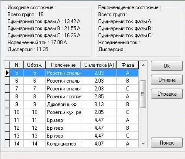Click Бризер cell in row 11
The height and width of the screenshot is (159, 185).
tap(63, 120)
